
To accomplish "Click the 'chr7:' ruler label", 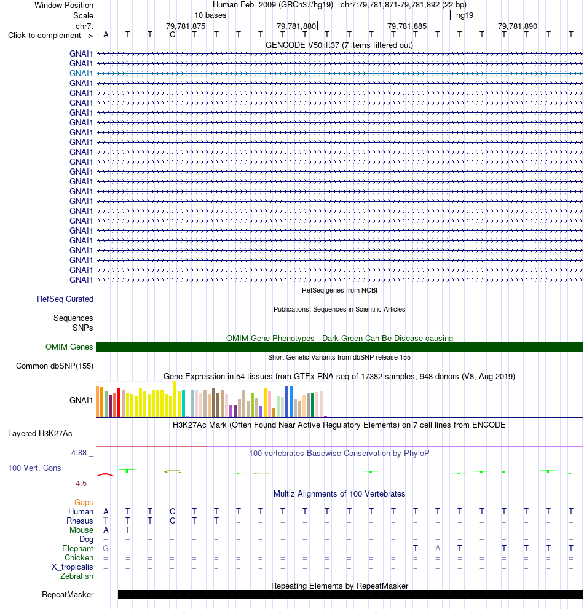I will point(84,26).
